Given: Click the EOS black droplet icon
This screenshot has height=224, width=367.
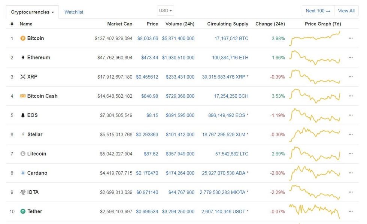Looking at the screenshot, I should pyautogui.click(x=22, y=115).
